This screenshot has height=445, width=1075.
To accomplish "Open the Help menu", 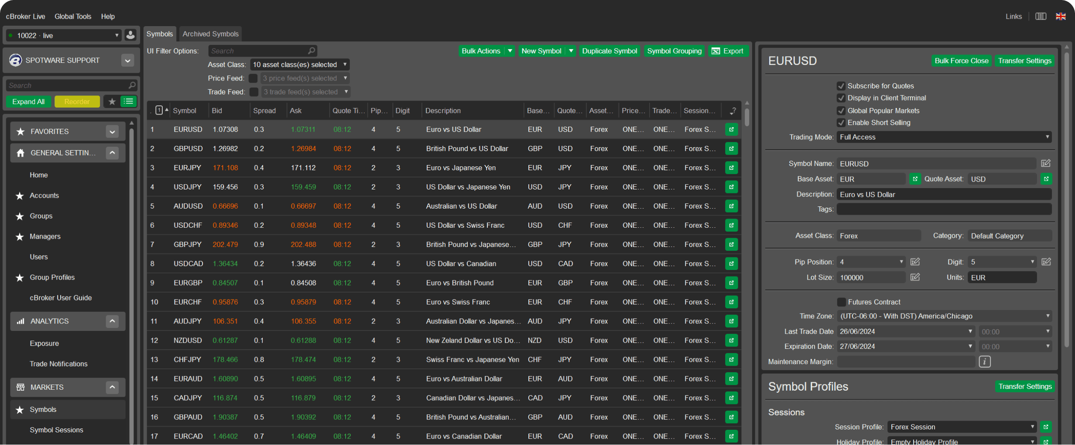I will [108, 17].
